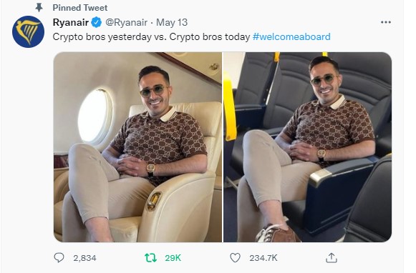
Task: Click the reply speech bubble icon
Action: 59,257
